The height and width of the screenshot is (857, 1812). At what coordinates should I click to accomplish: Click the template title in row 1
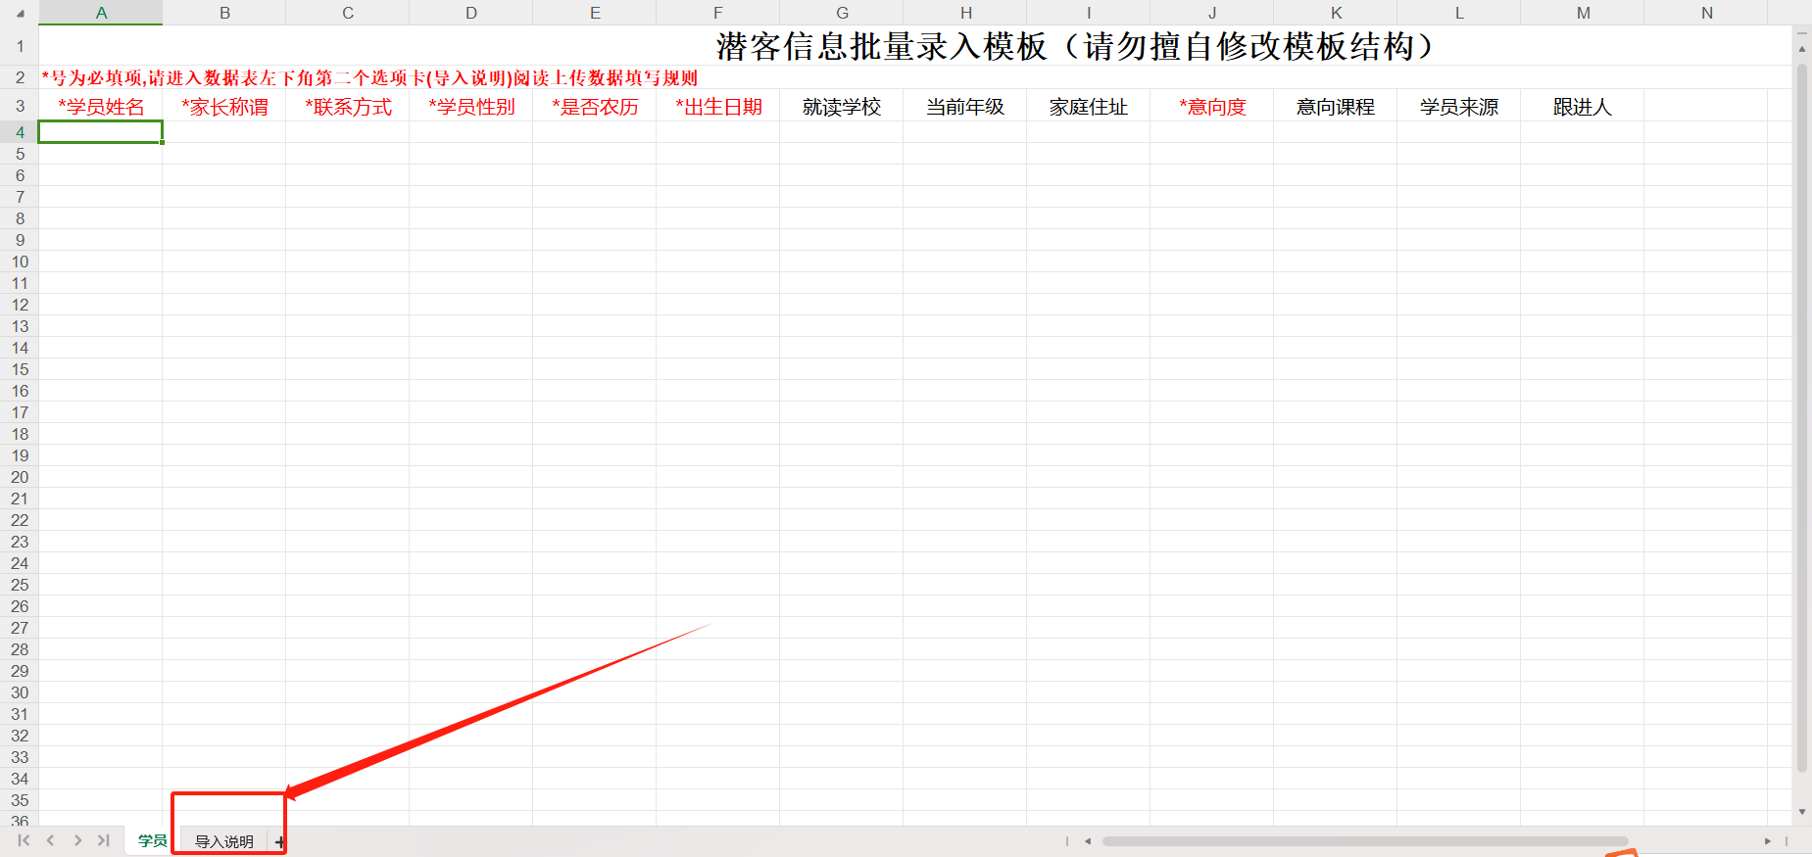click(x=1074, y=46)
